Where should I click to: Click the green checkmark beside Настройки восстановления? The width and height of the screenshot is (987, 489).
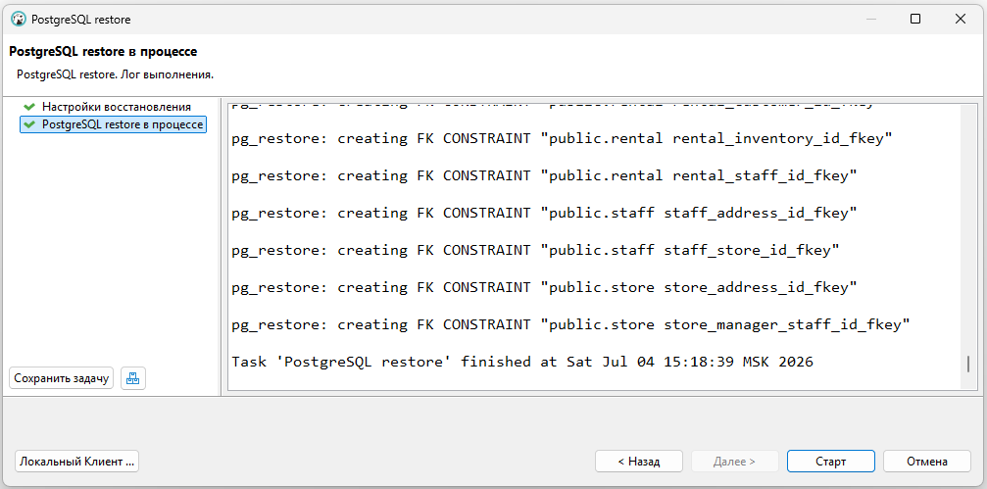pyautogui.click(x=28, y=107)
